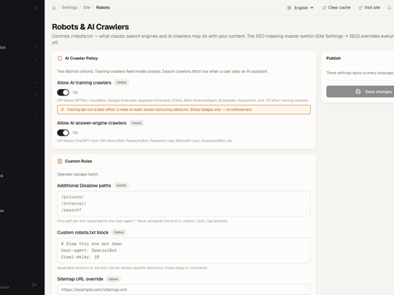Click Global badge beside AI training crawlers
The height and width of the screenshot is (295, 394).
(121, 82)
